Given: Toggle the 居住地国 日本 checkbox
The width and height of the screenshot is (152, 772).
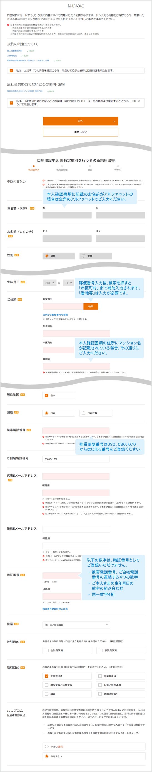Looking at the screenshot, I should pyautogui.click(x=46, y=395).
